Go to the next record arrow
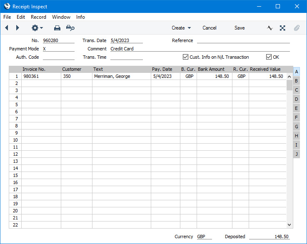This screenshot has height=244, width=307. pos(17,28)
